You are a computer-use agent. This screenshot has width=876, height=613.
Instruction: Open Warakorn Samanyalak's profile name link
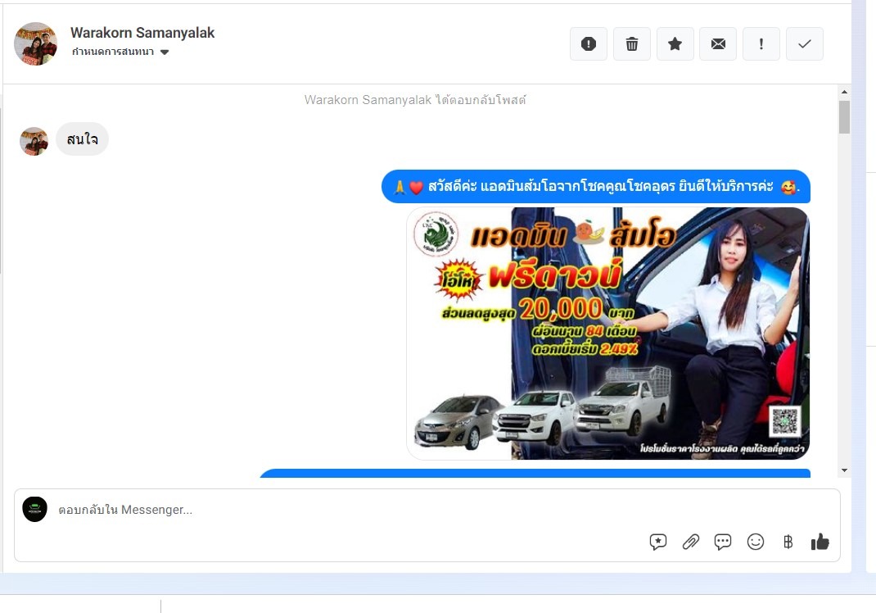(x=142, y=33)
